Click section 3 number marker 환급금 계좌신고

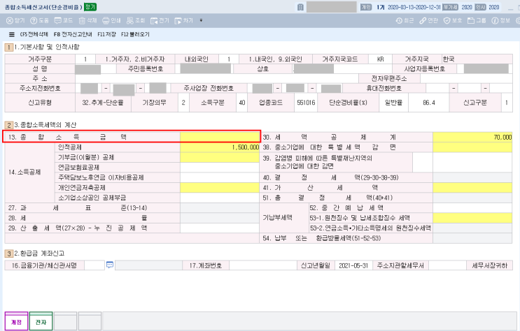[x=8, y=253]
